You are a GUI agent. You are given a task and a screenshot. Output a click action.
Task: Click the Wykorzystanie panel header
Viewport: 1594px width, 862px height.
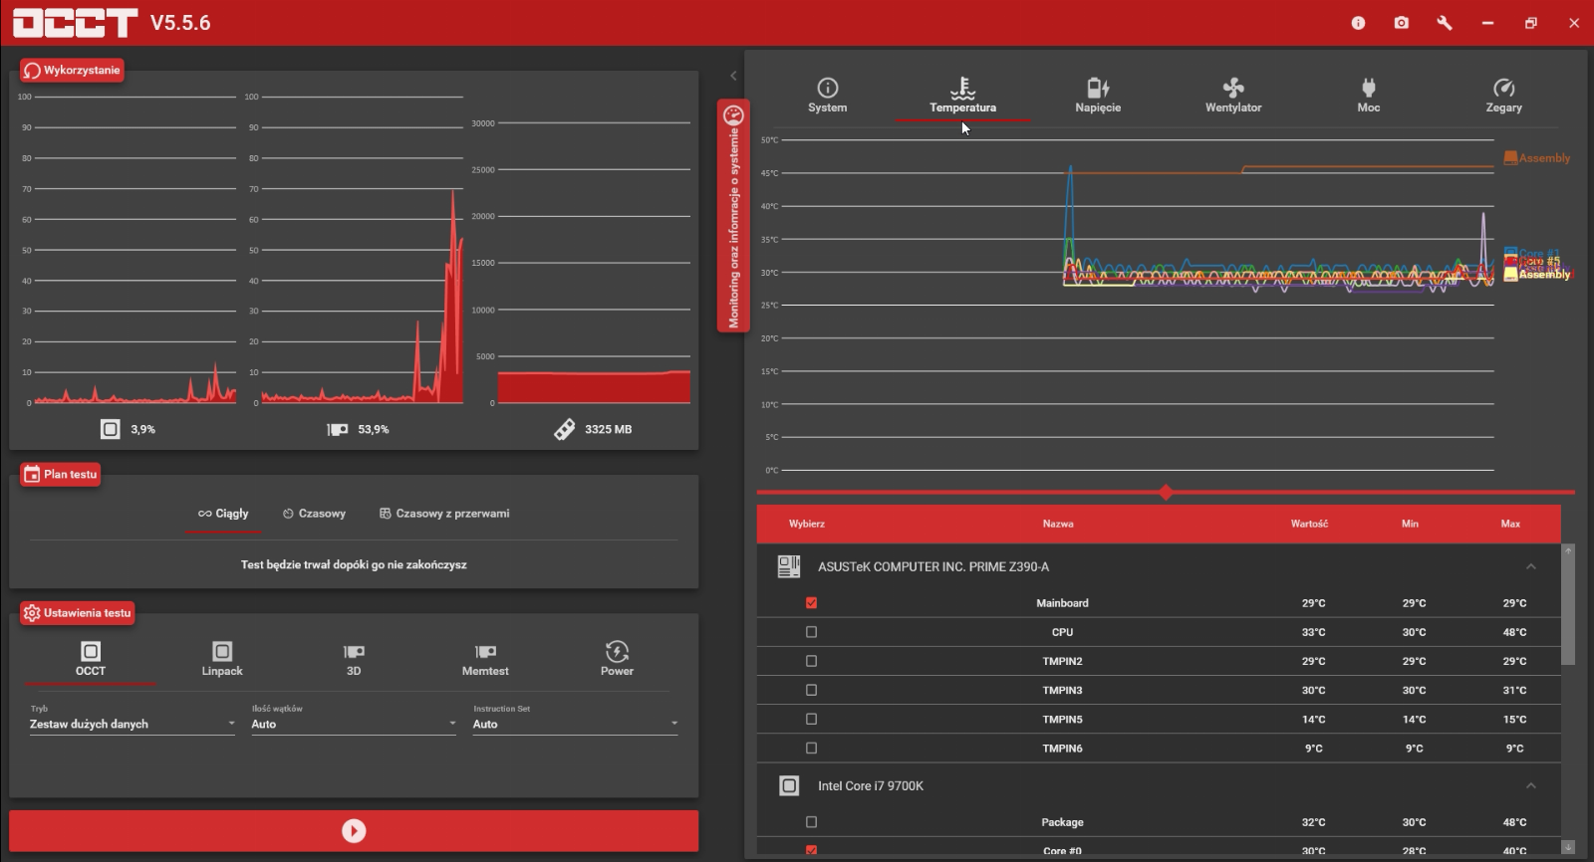point(73,70)
